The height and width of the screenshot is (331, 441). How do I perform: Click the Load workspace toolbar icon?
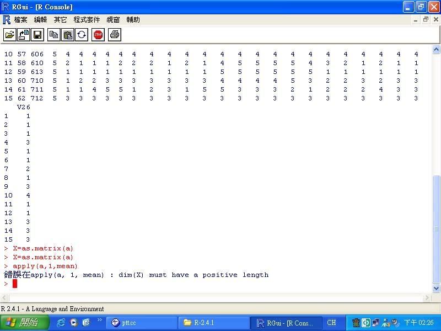click(x=24, y=35)
